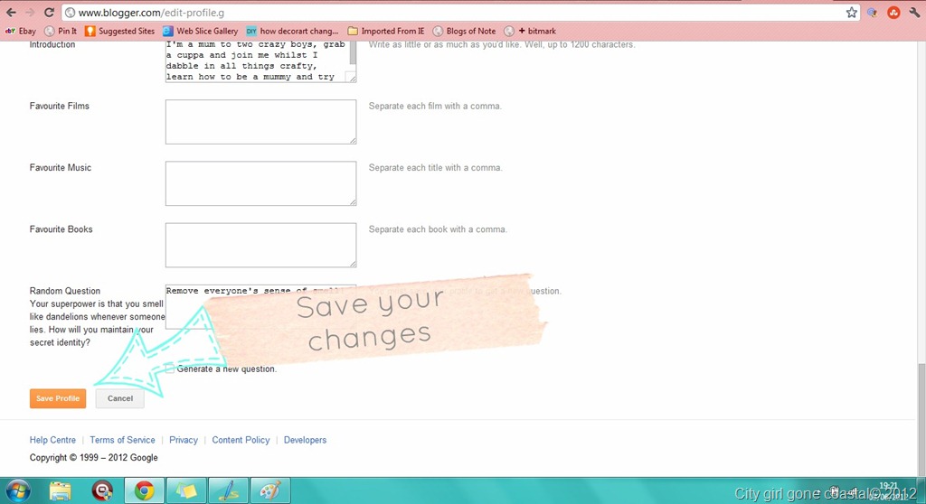
Task: Open the Ebay bookmark
Action: click(x=21, y=31)
